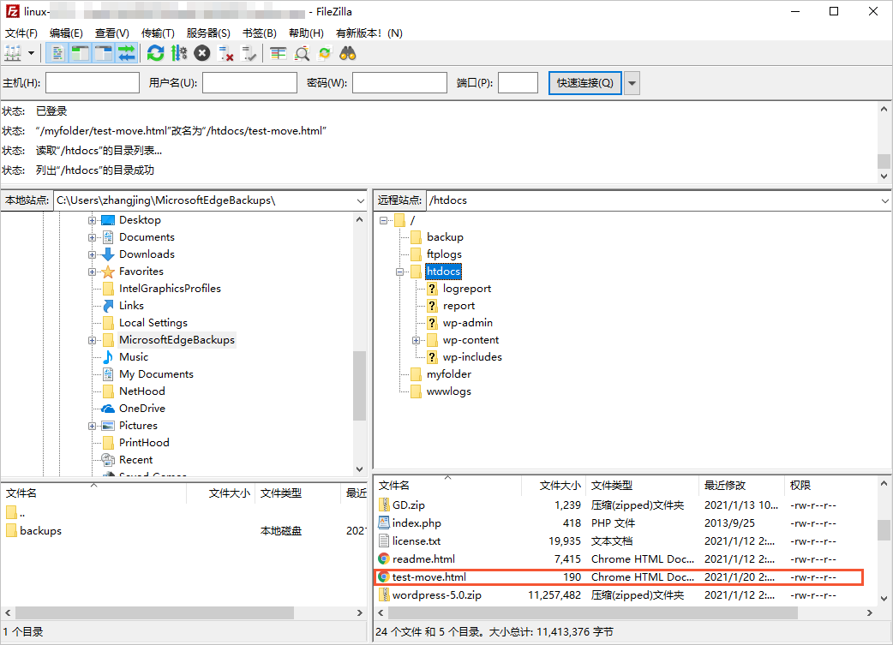Click the 快速连接(Q) button
893x645 pixels.
585,83
